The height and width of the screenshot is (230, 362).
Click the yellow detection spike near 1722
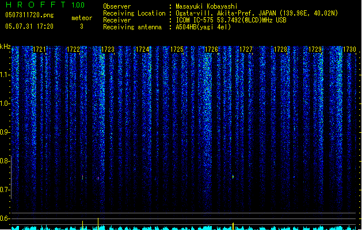pos(82,225)
